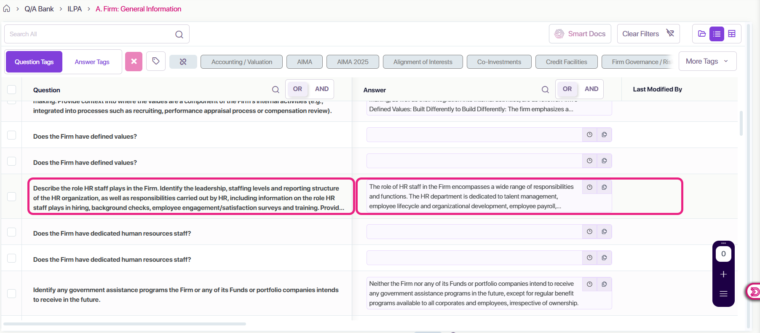Go to the home breadcrumb icon
This screenshot has height=333, width=760.
coord(7,8)
